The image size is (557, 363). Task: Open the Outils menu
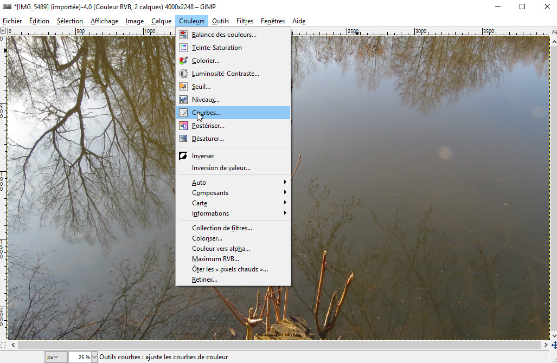tap(220, 21)
